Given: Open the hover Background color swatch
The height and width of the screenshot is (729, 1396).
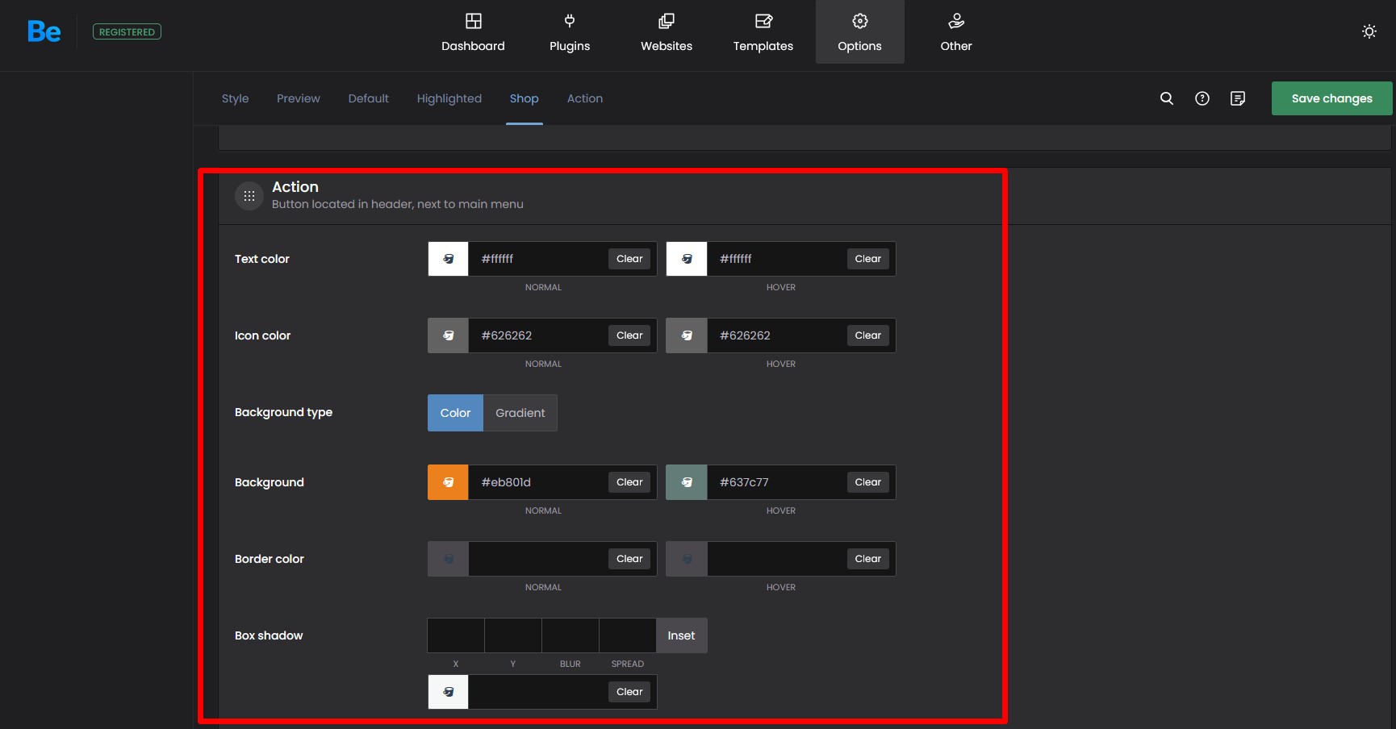Looking at the screenshot, I should 686,482.
